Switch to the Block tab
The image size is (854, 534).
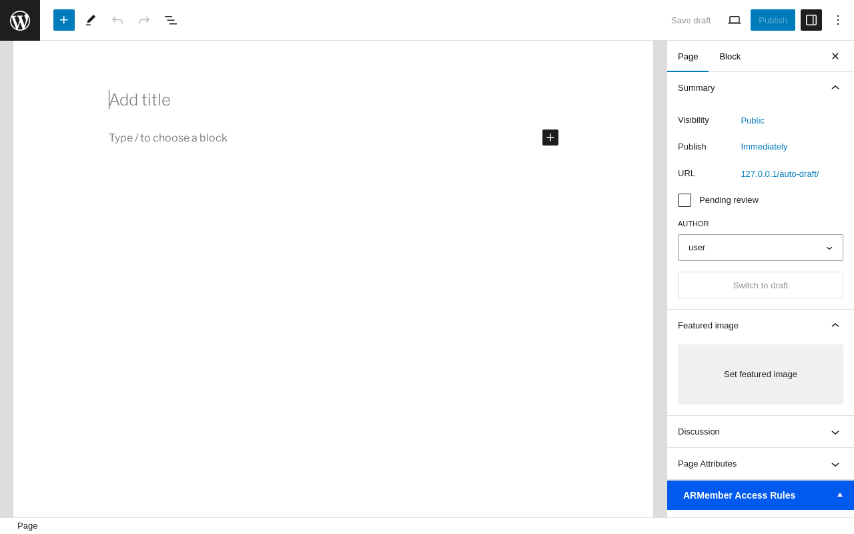tap(730, 56)
